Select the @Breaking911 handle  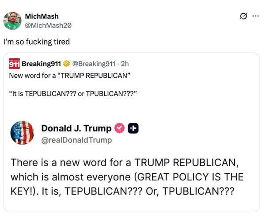[x=91, y=64]
